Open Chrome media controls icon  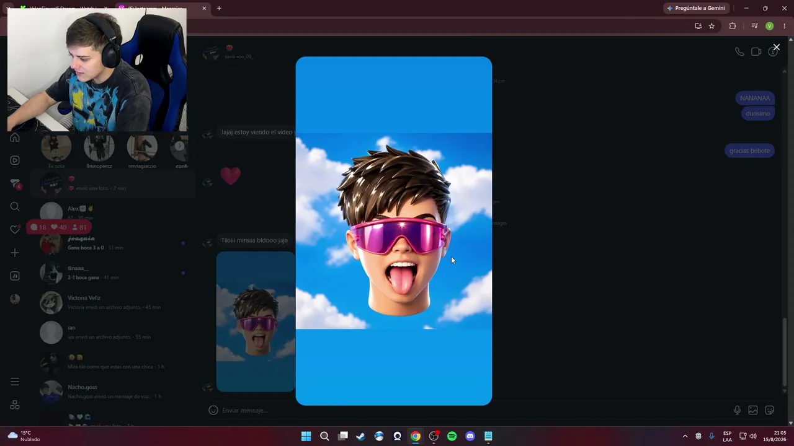pyautogui.click(x=754, y=26)
